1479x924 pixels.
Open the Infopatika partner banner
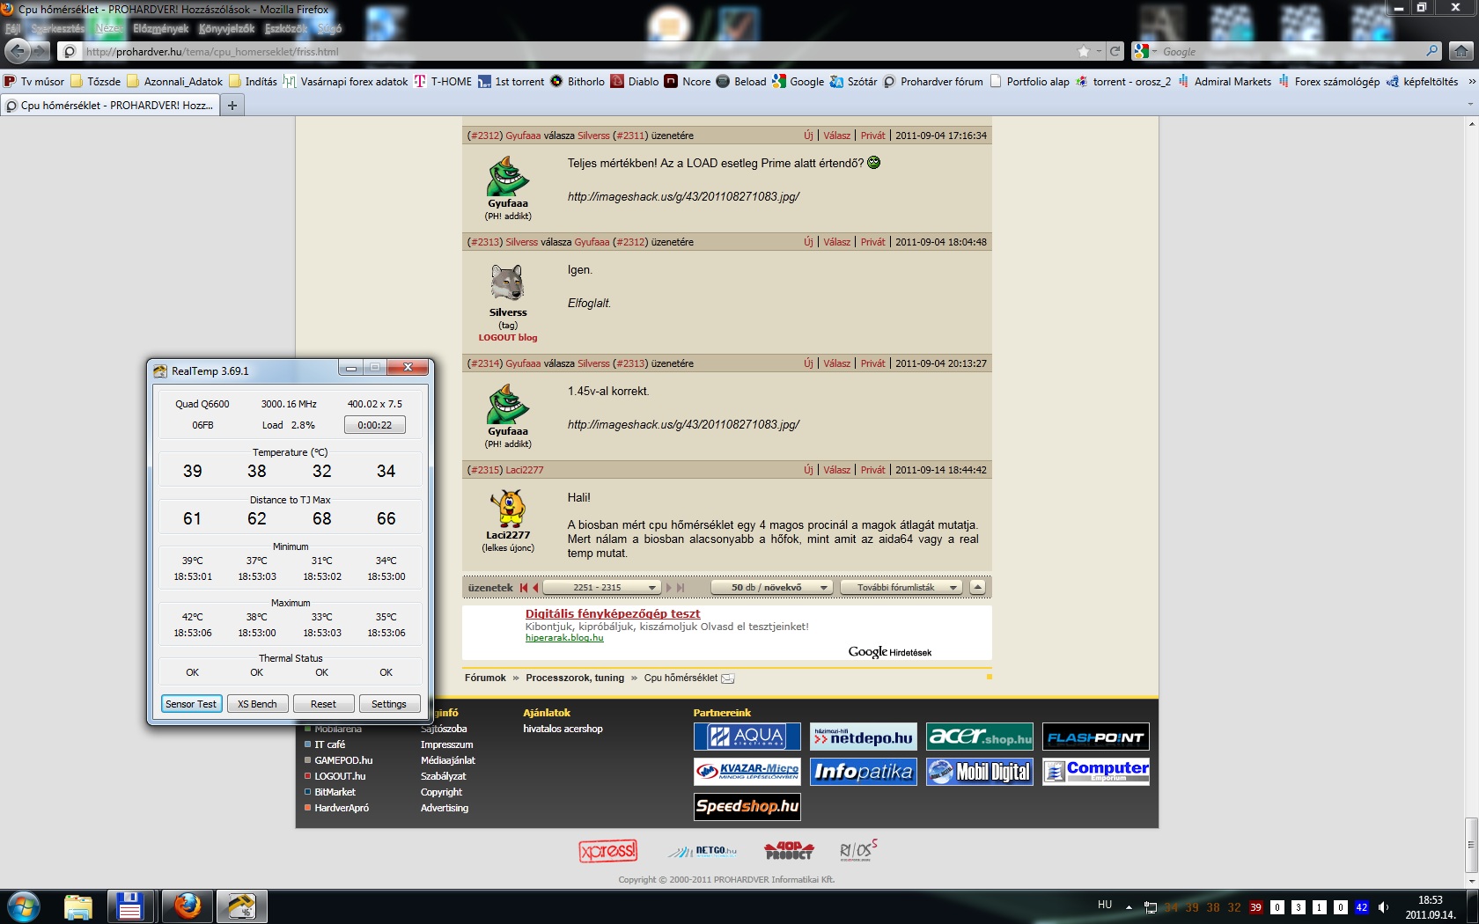pyautogui.click(x=863, y=772)
